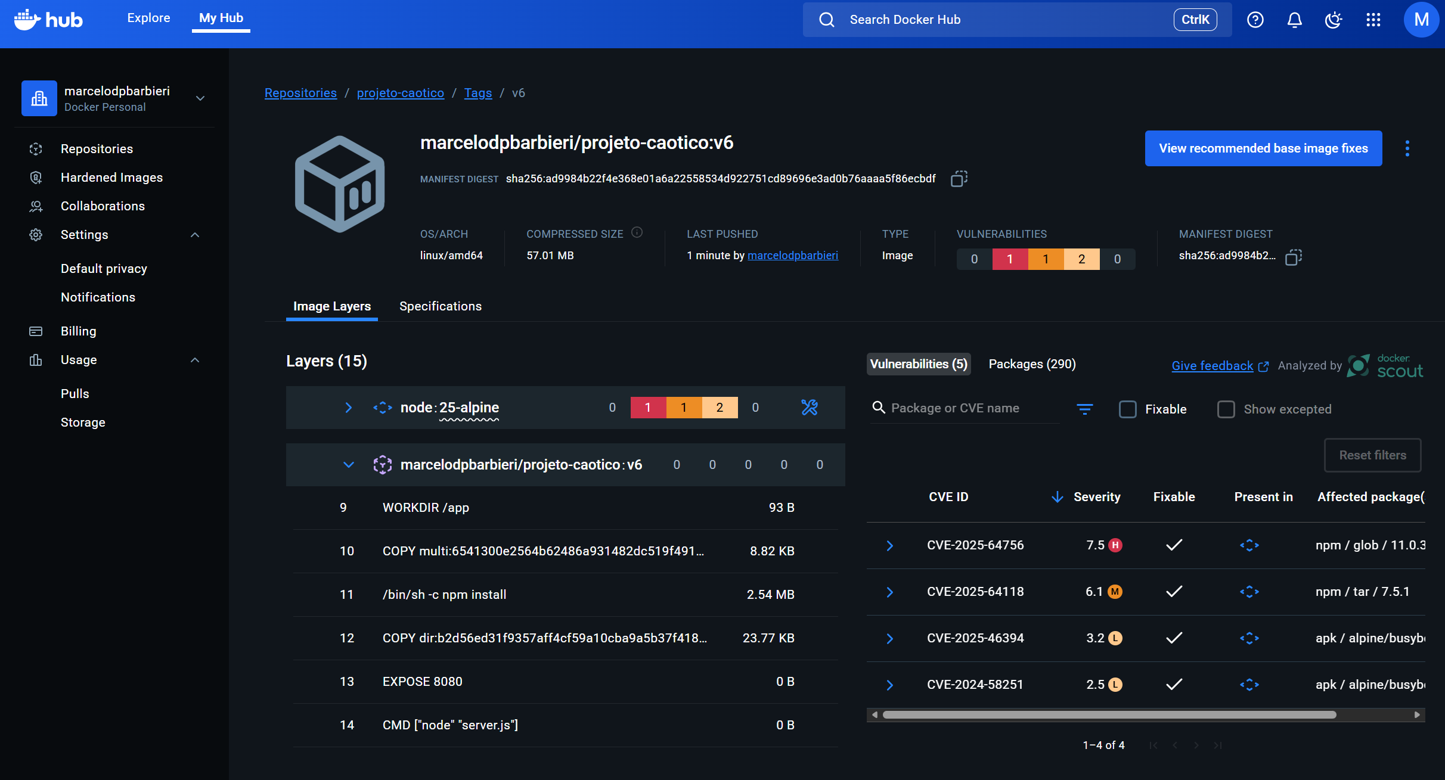This screenshot has width=1445, height=780.
Task: Click the vulnerability filter icon
Action: [x=1084, y=409]
